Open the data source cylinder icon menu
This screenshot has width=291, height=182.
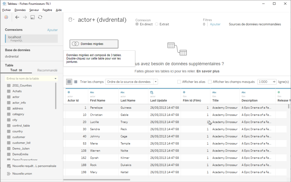coord(71,20)
